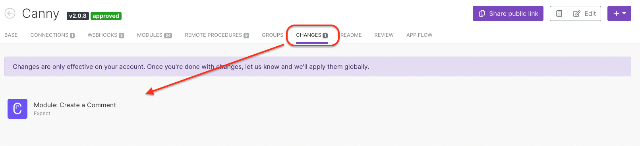
Task: Open the Connections tab
Action: click(x=52, y=35)
